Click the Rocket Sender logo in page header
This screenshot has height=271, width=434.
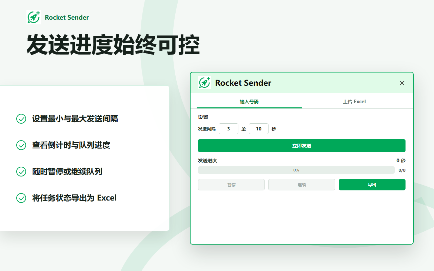[x=34, y=17]
